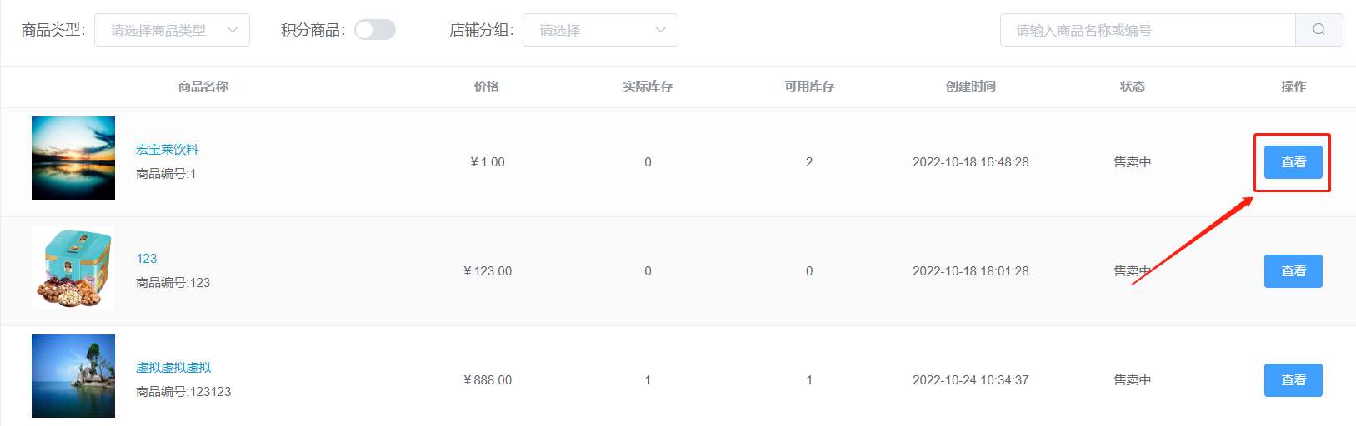1356x426 pixels.
Task: Click 查看 for 虚拟虚拟虚拟 product
Action: 1293,380
